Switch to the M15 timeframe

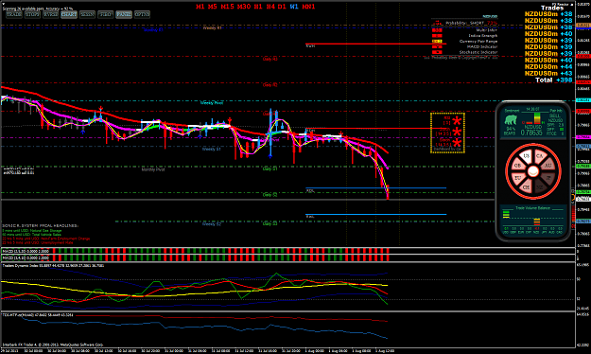[227, 7]
